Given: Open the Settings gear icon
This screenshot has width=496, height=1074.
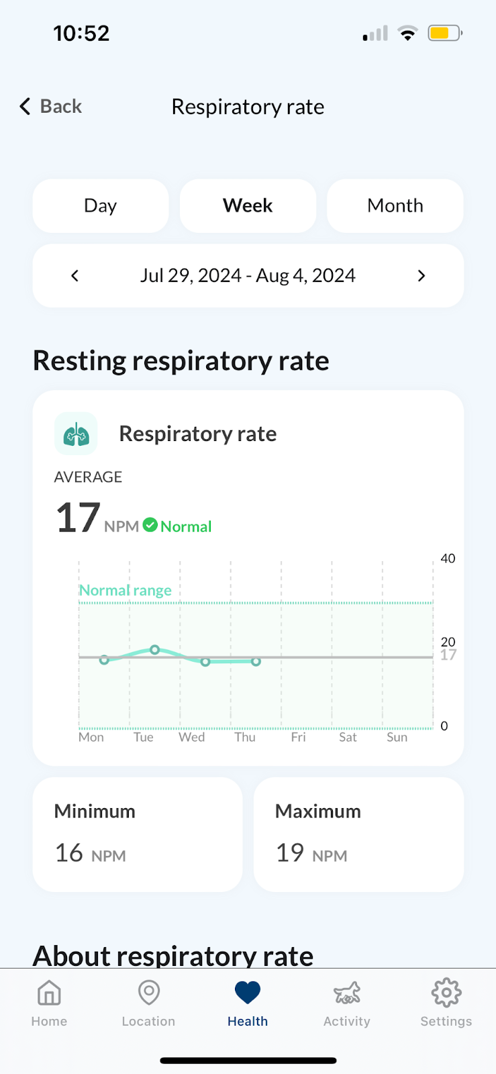Looking at the screenshot, I should pyautogui.click(x=446, y=993).
